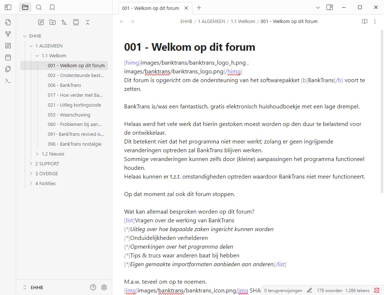Collapse all folders in file explorer
The image size is (384, 295).
(x=88, y=22)
